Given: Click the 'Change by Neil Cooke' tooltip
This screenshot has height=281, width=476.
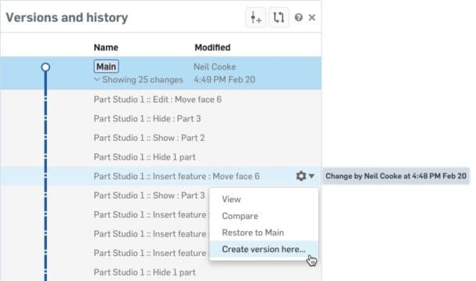Looking at the screenshot, I should (396, 176).
